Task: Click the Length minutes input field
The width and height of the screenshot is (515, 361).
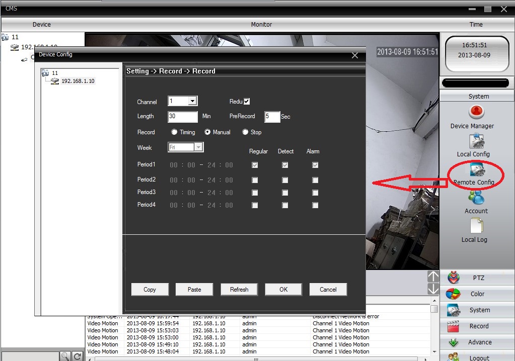Action: [x=182, y=117]
